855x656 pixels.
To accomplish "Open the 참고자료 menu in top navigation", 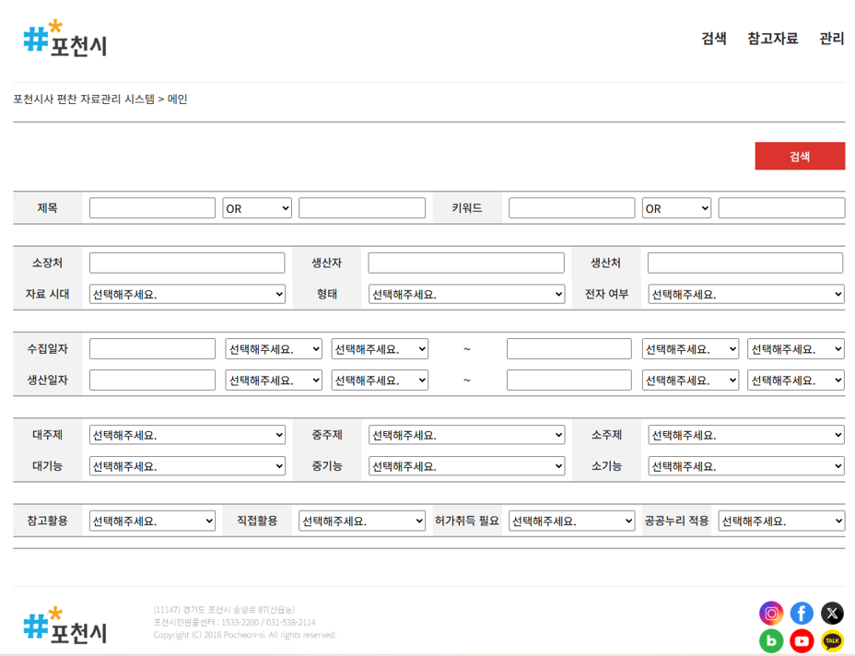I will tap(772, 39).
